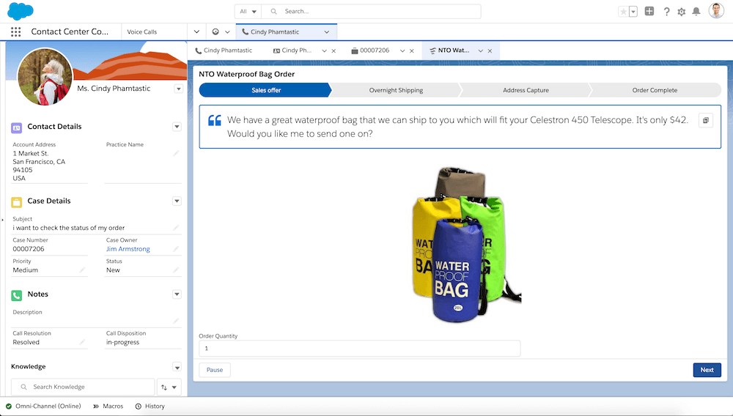Copy the sales offer script text
Viewport: 733px width, 416px height.
pyautogui.click(x=705, y=120)
